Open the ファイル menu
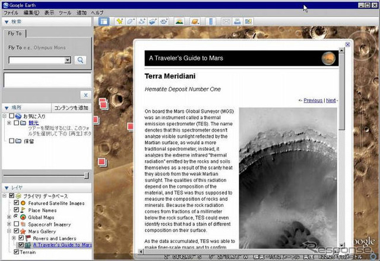 [11, 12]
